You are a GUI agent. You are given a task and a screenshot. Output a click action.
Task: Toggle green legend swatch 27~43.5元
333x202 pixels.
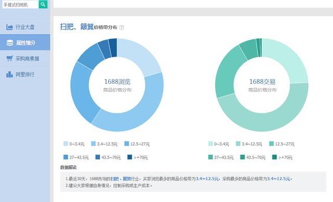tap(210, 157)
